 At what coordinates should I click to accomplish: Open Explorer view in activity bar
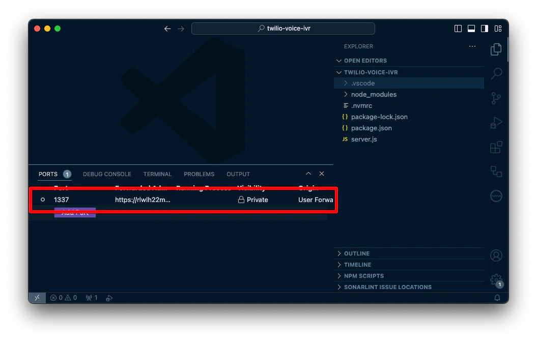[496, 49]
